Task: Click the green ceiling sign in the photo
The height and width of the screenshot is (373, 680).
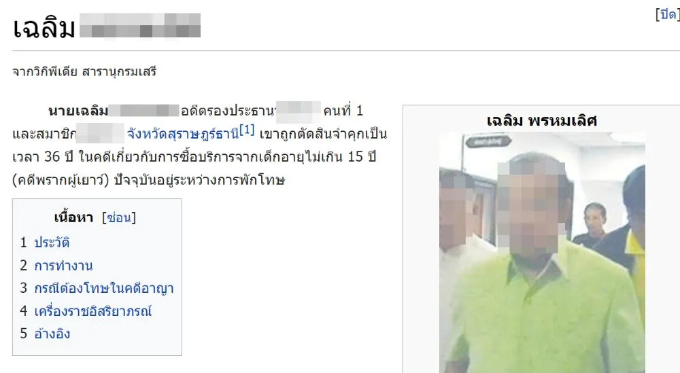Action: point(488,141)
